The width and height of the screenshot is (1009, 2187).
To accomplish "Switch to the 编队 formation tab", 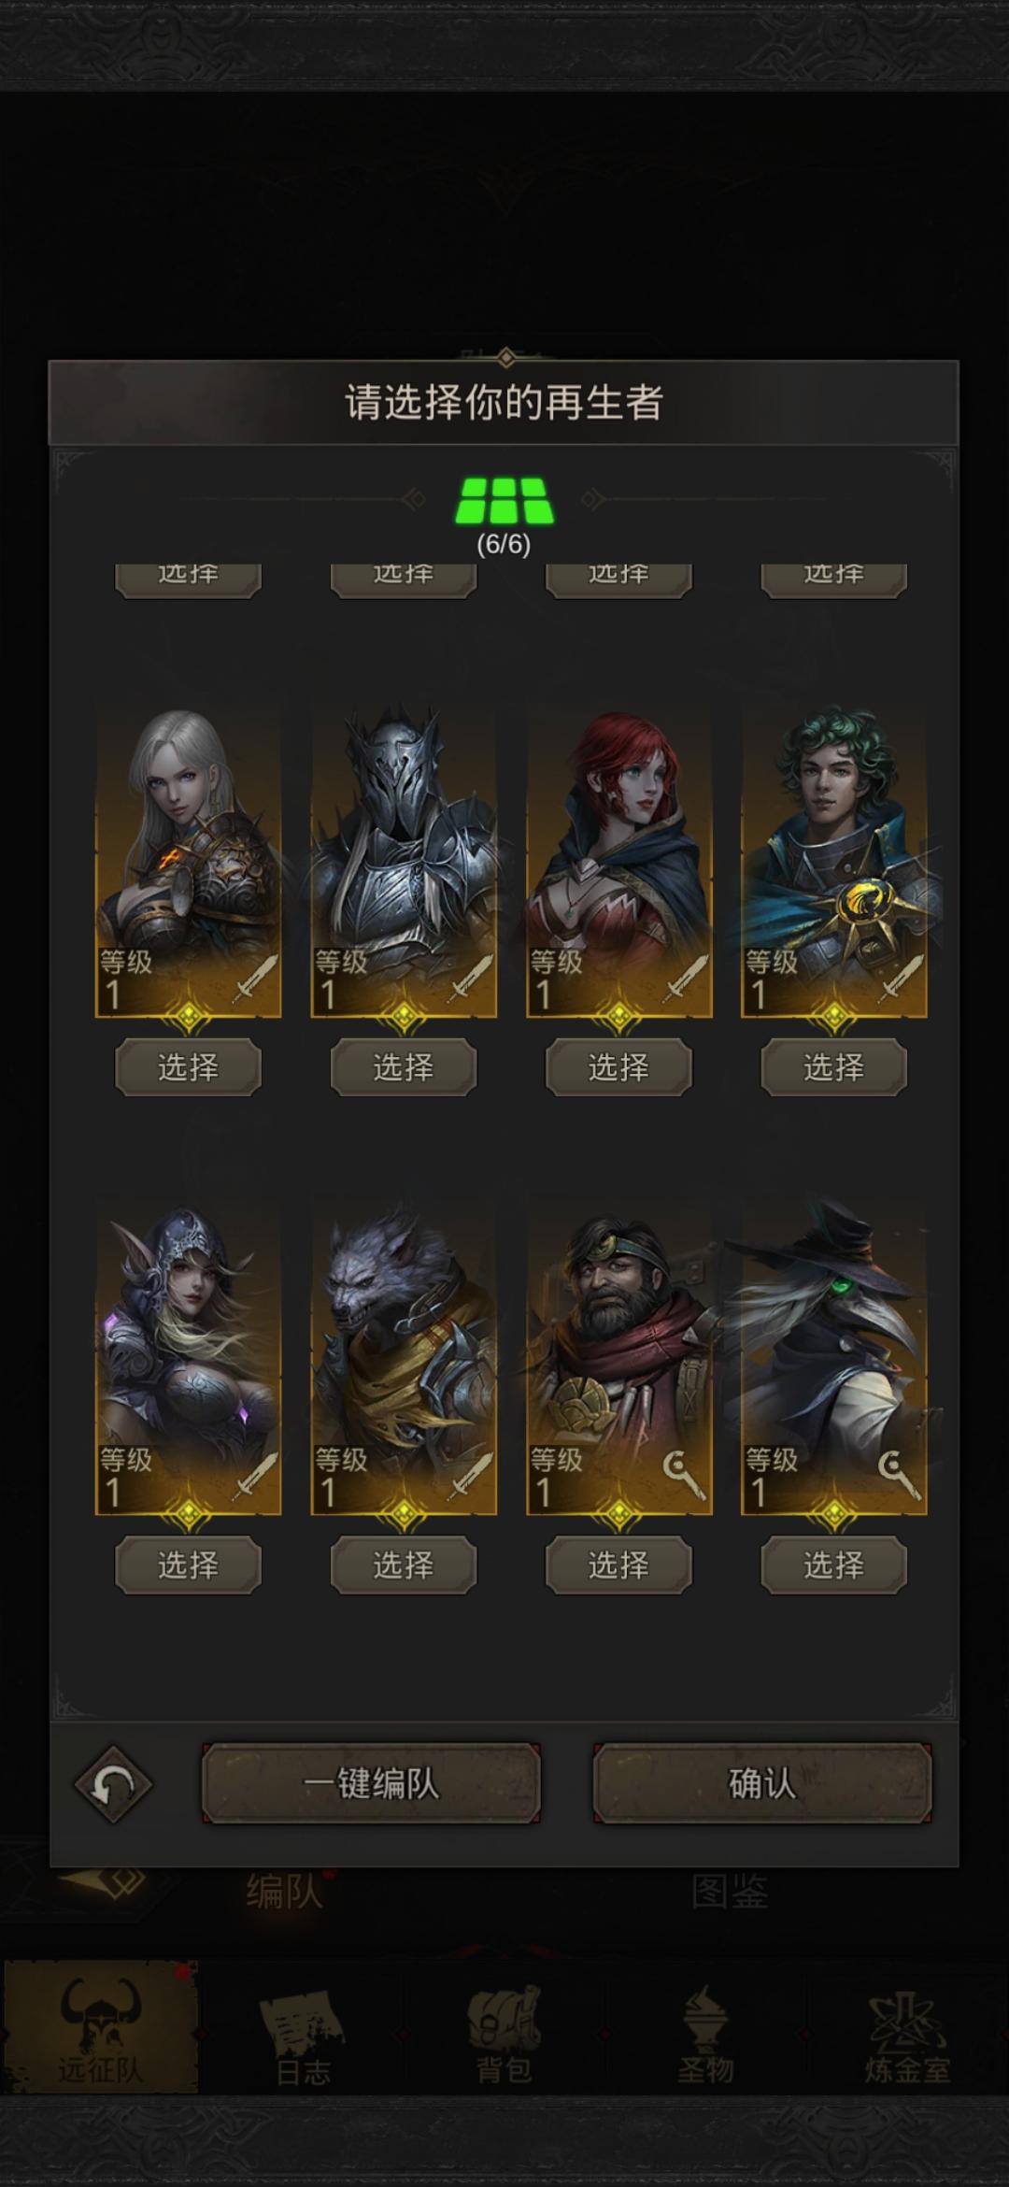I will tap(284, 1893).
